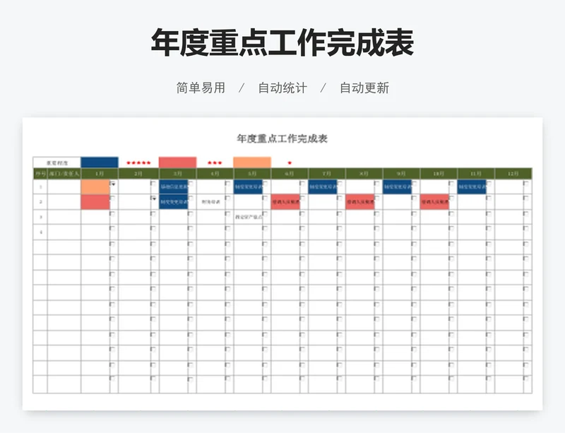Select the blue task cell in row 1 March
This screenshot has width=565, height=433.
[174, 186]
